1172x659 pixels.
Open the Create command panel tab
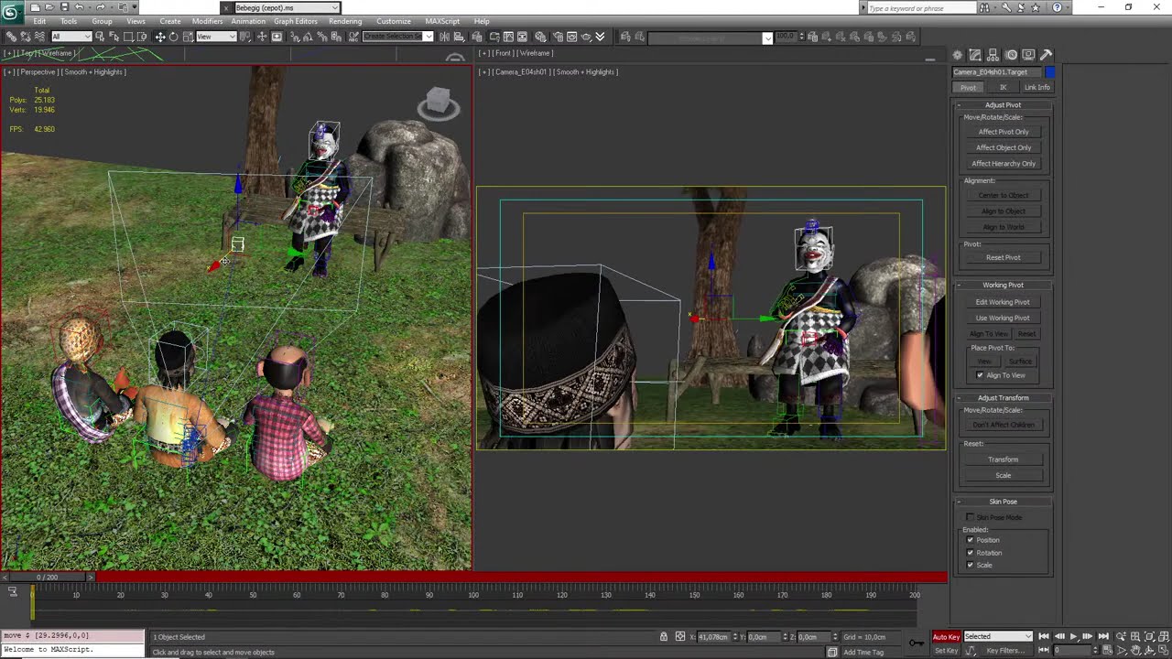pyautogui.click(x=958, y=55)
